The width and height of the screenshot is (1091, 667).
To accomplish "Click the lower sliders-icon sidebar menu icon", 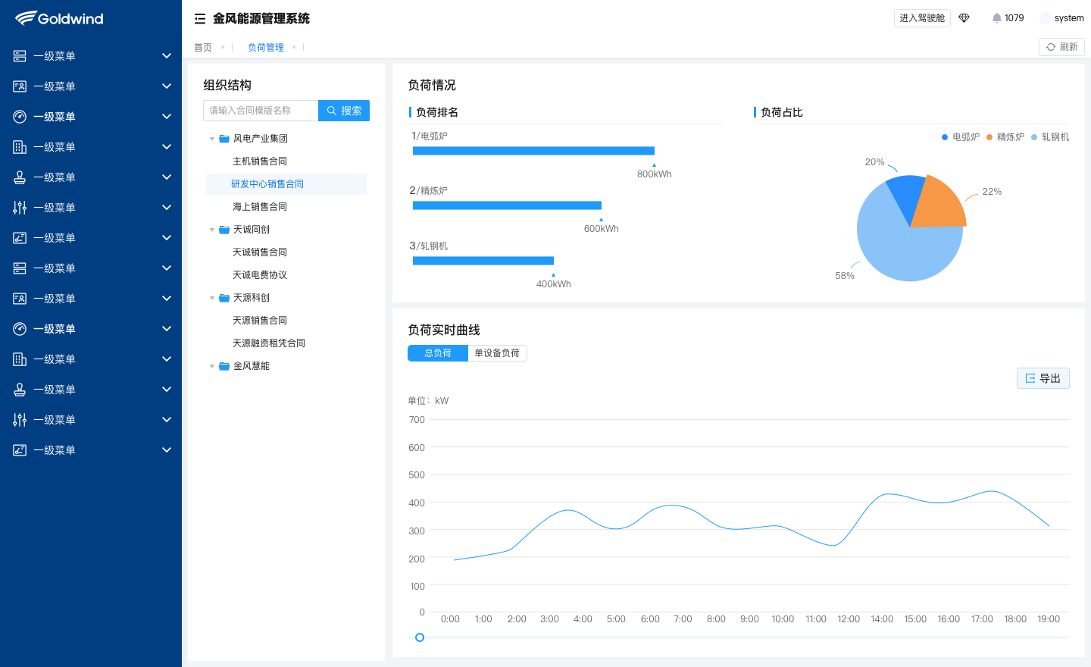I will pyautogui.click(x=20, y=420).
